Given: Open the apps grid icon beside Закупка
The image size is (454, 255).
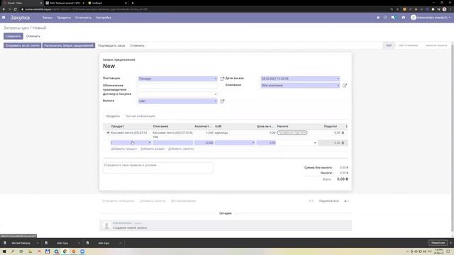Looking at the screenshot, I should (x=4, y=18).
